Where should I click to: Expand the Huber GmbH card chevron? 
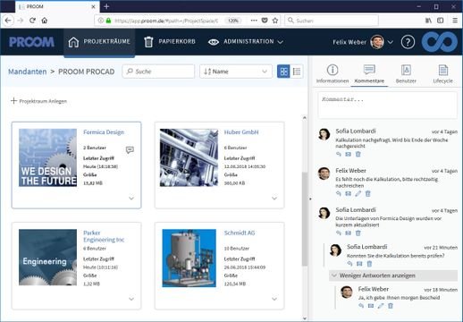(274, 199)
